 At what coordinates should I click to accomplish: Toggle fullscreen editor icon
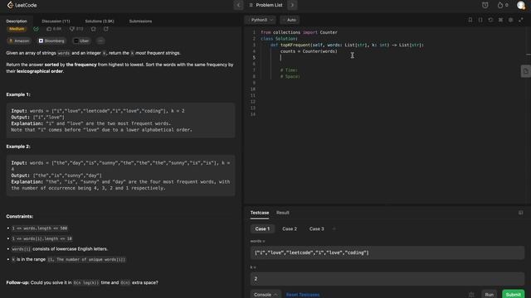[521, 20]
